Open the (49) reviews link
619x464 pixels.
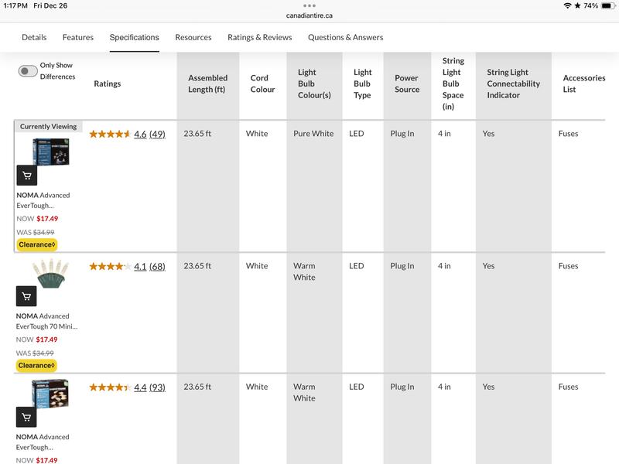[x=157, y=134]
